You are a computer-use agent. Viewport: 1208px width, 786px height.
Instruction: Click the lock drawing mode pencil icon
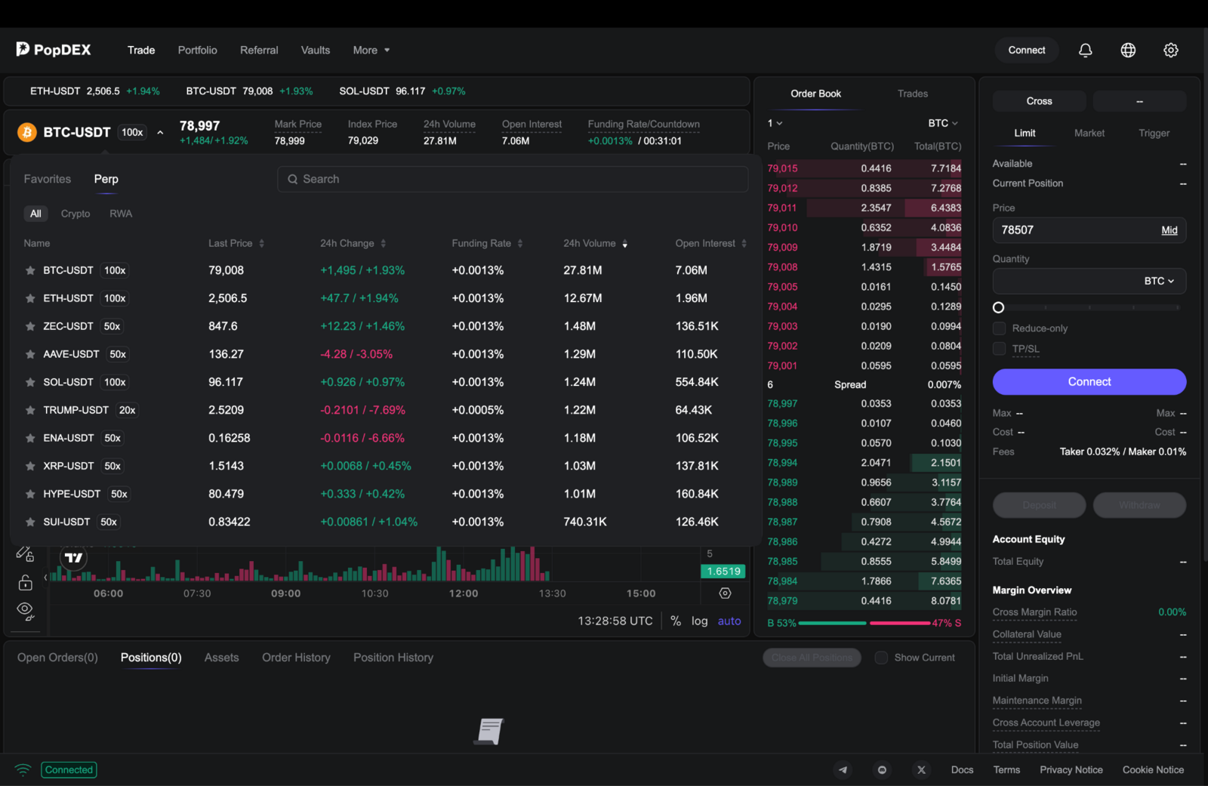point(25,554)
